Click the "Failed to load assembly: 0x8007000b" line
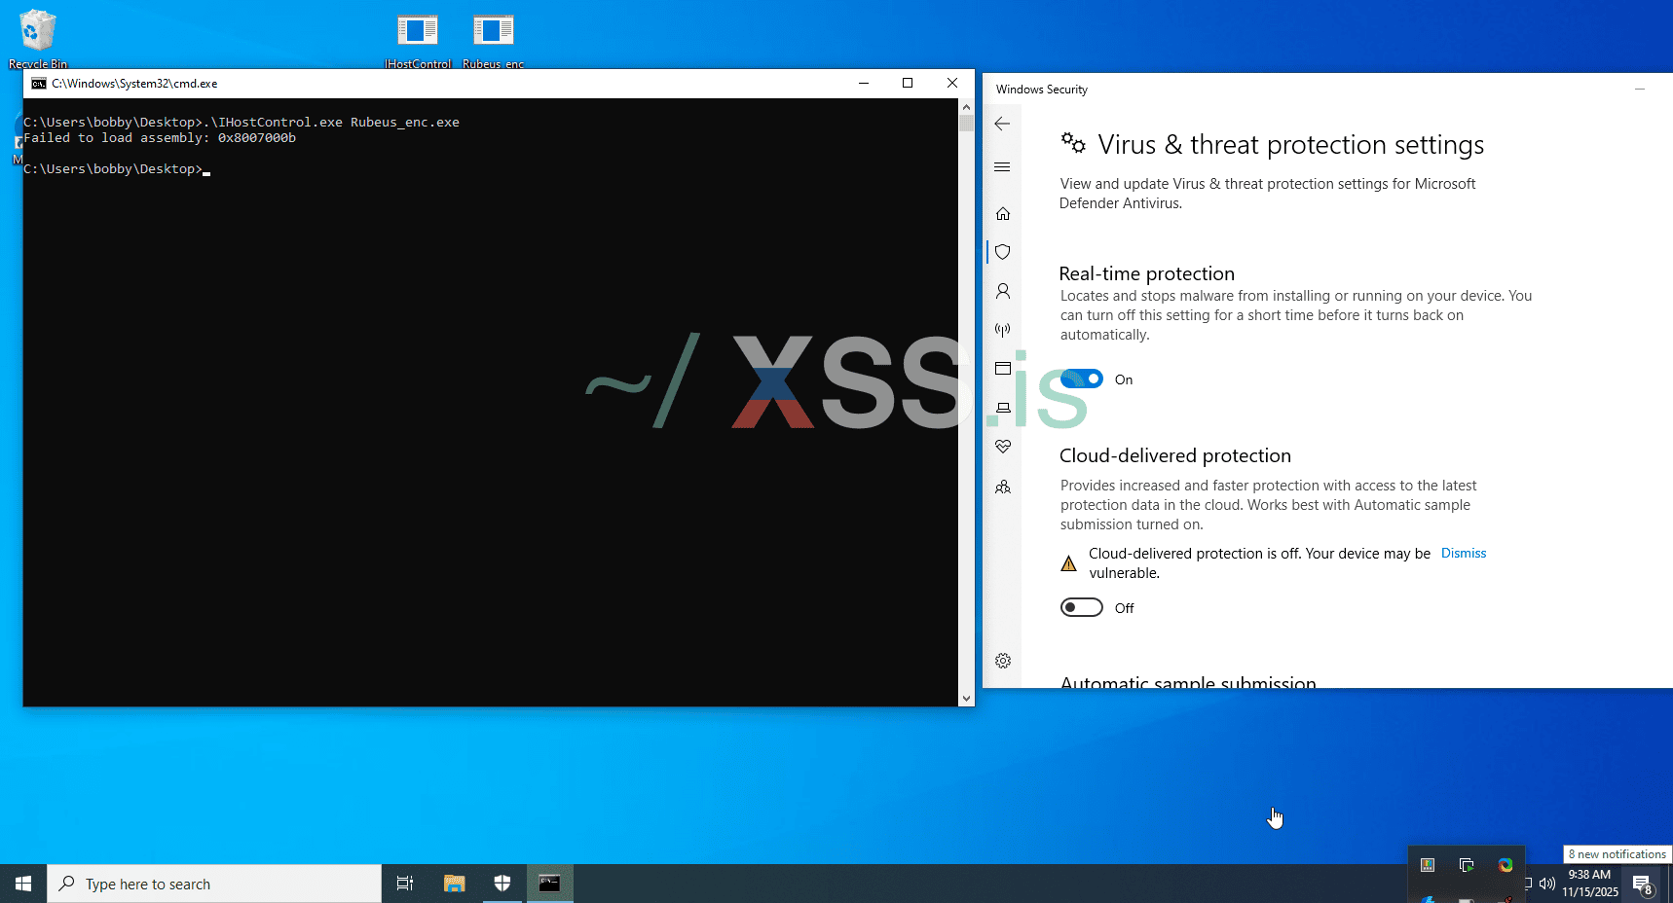Image resolution: width=1673 pixels, height=903 pixels. [160, 138]
